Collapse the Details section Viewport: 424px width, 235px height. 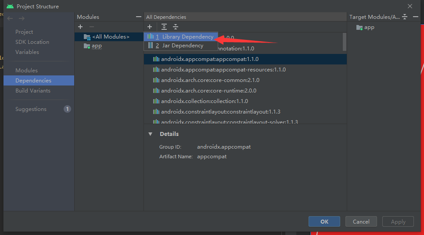coord(151,134)
